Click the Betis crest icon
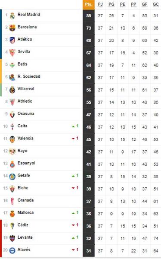Screen dimensions: 161x259 click(12, 65)
